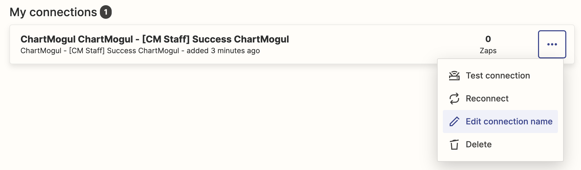Choose the 'Delete' text in the menu
The height and width of the screenshot is (170, 581).
pos(478,144)
